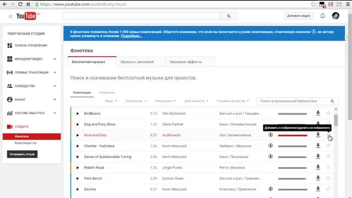Select the Композиции sub-tab
This screenshot has width=352, height=198.
pyautogui.click(x=82, y=92)
